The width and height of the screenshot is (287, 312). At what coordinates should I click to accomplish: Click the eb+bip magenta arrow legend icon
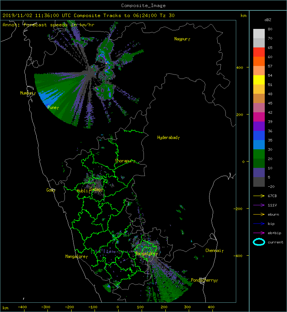tap(259, 233)
